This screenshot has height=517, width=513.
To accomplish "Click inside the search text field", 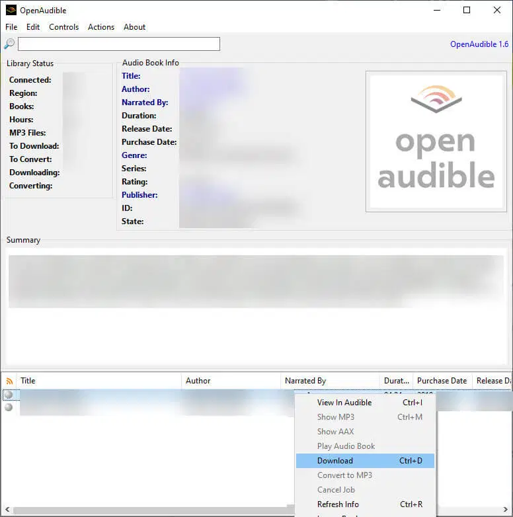I will [119, 44].
